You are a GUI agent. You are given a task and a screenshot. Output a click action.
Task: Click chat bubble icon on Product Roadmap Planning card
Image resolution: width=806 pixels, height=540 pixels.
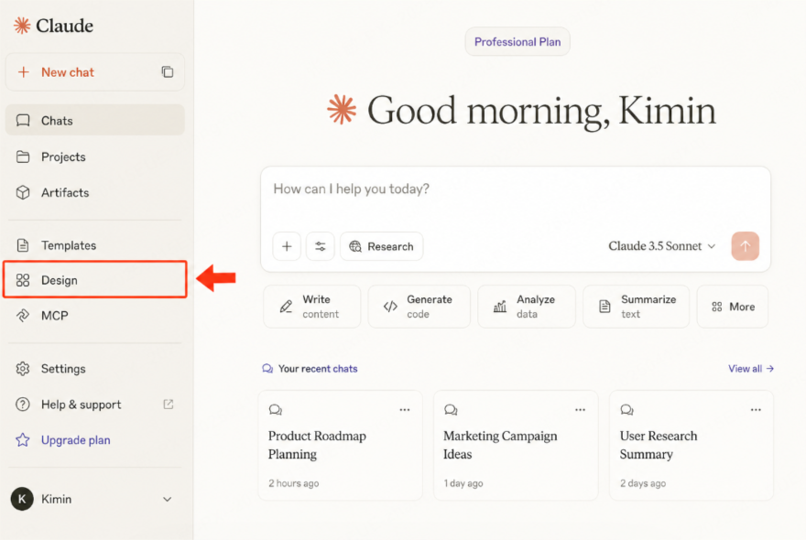coord(276,409)
